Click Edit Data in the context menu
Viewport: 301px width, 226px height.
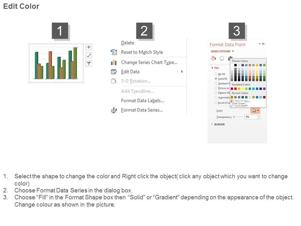(130, 72)
